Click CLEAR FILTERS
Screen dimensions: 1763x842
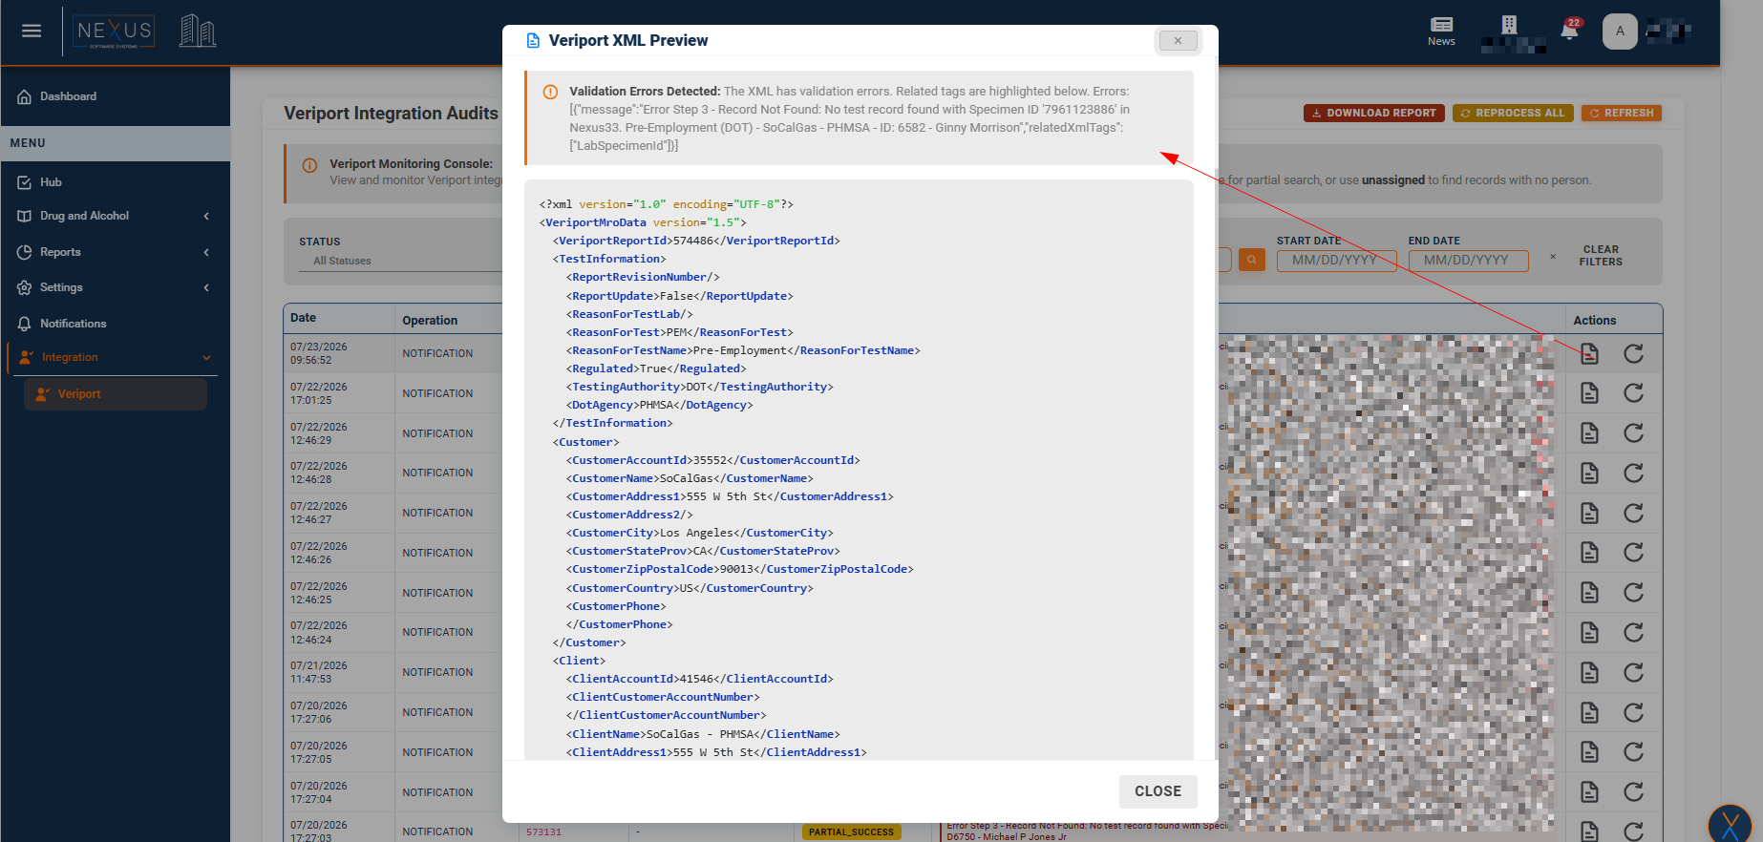pos(1601,256)
